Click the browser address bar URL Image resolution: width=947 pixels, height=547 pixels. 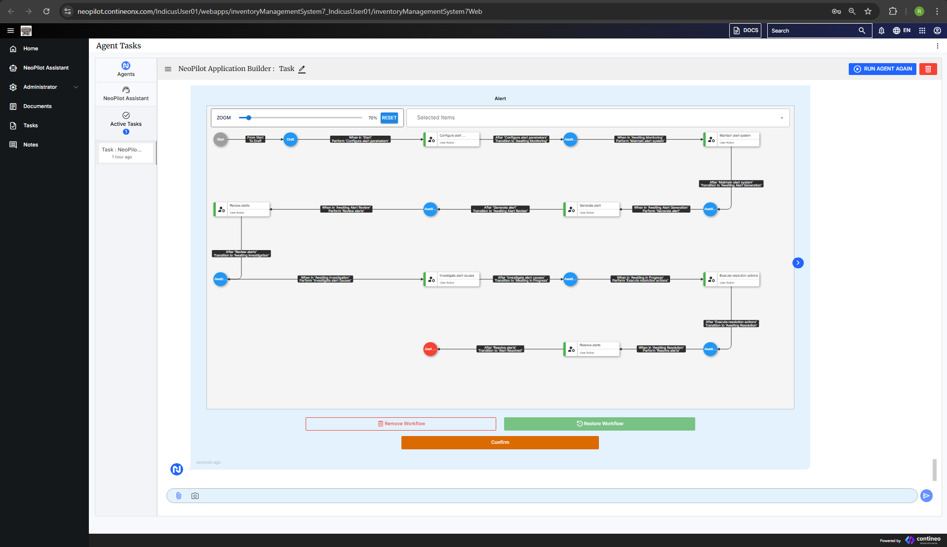click(279, 11)
